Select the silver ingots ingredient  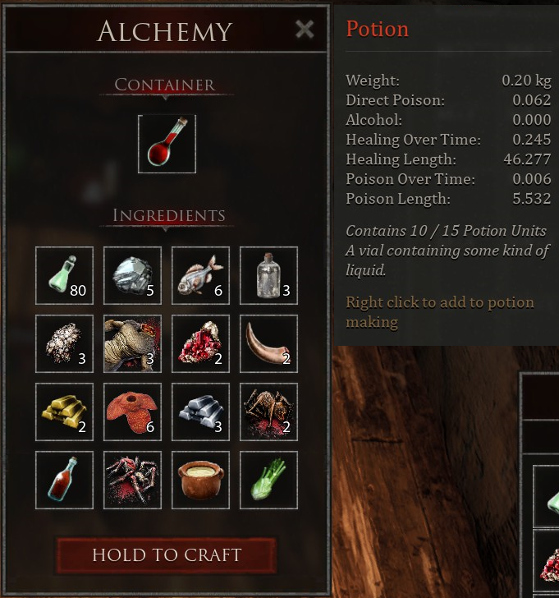[200, 412]
